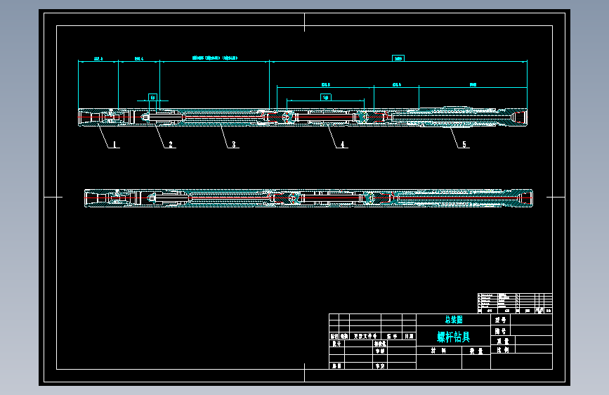
Task: Click the 设计 cell in title block
Action: (336, 344)
